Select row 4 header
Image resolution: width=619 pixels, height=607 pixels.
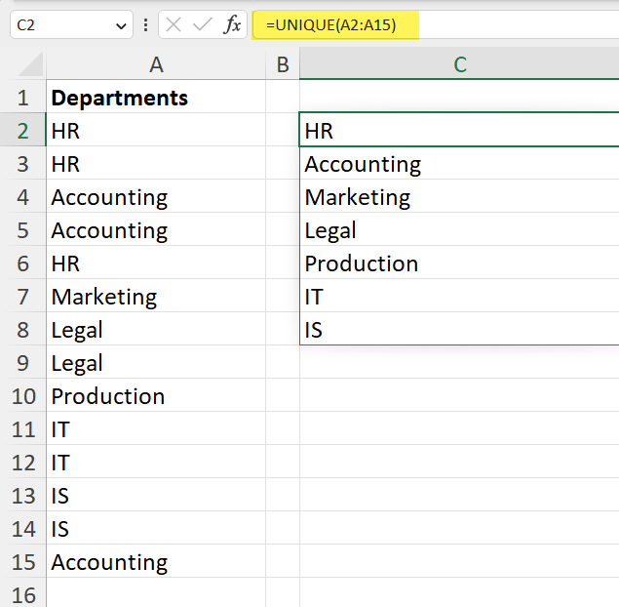(22, 197)
